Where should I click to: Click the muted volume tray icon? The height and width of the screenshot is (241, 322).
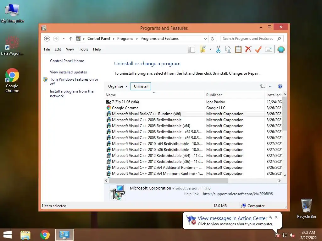(x=292, y=235)
